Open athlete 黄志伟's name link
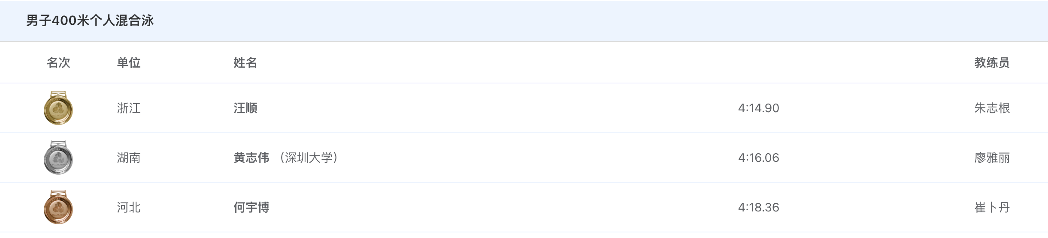This screenshot has width=1048, height=238. [x=251, y=158]
